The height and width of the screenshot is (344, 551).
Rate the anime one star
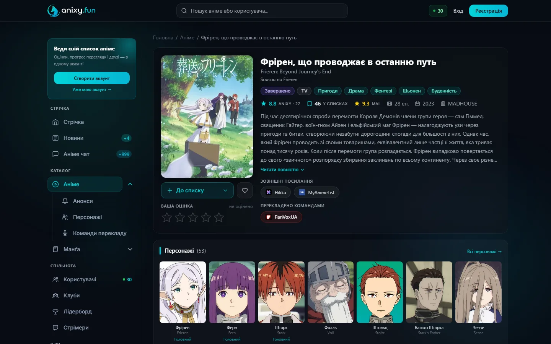click(167, 217)
